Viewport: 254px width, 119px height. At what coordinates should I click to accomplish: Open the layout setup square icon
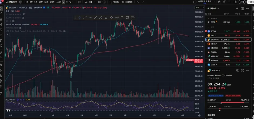[195, 2]
